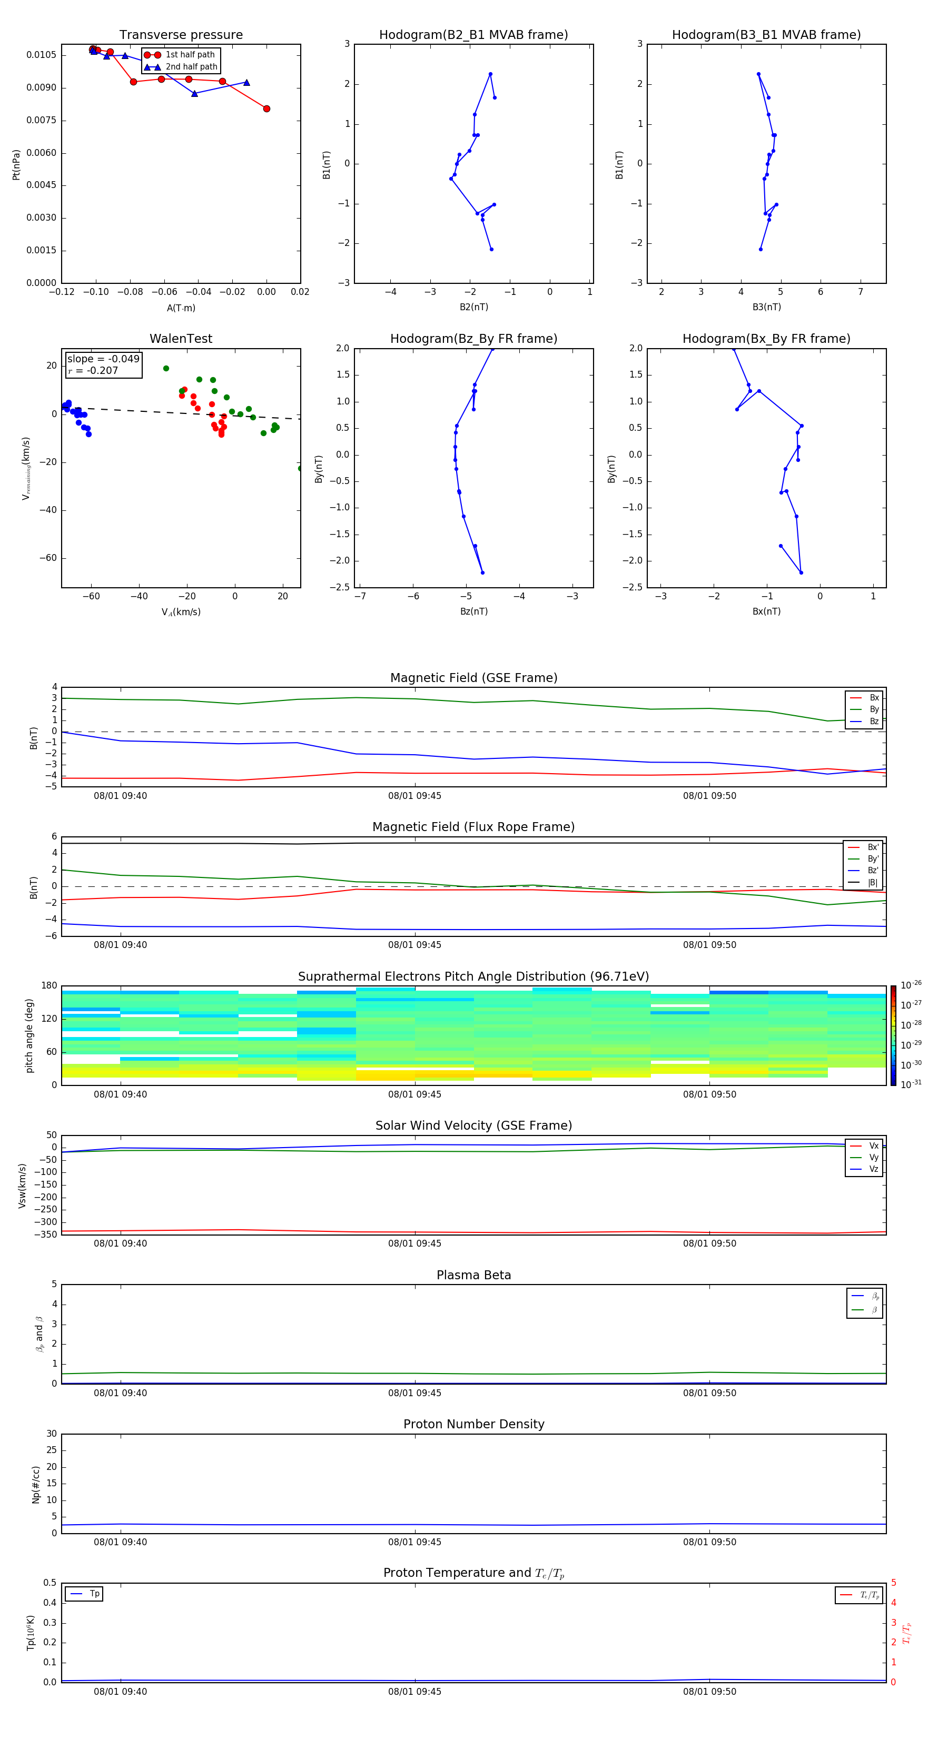Screen dimensions: 948x1738
Task: Click 'Np(#/cc)' y-axis label
Action: coord(35,1484)
